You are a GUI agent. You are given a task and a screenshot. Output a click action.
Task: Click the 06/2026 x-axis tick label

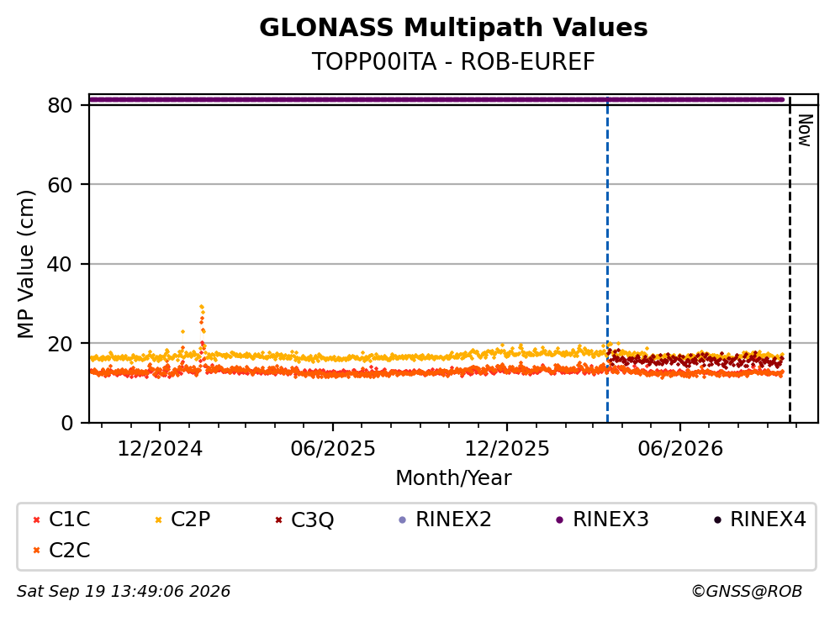click(x=680, y=449)
